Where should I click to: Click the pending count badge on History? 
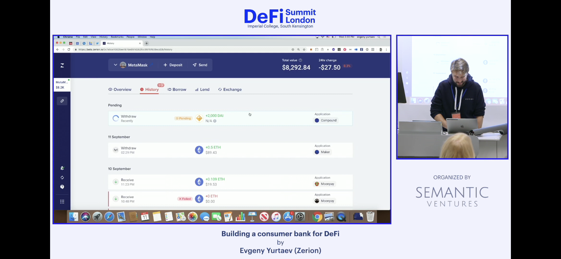pos(161,85)
